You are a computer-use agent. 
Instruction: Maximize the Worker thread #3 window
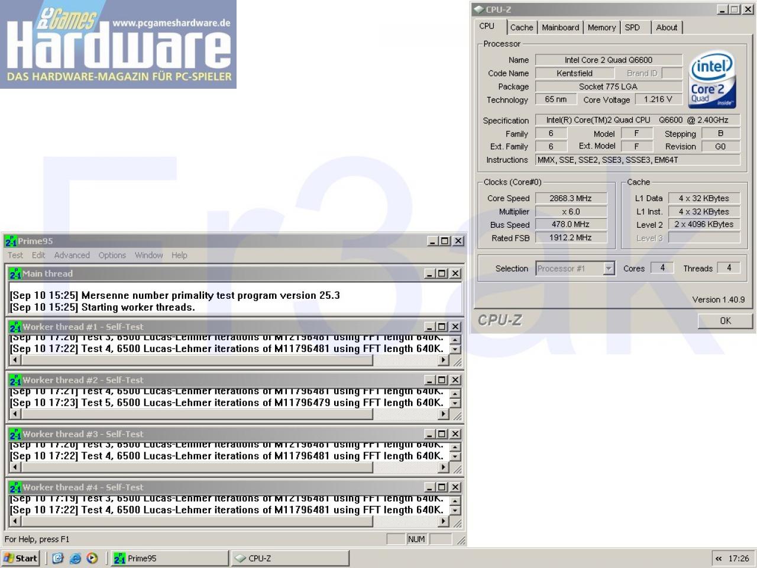click(442, 434)
